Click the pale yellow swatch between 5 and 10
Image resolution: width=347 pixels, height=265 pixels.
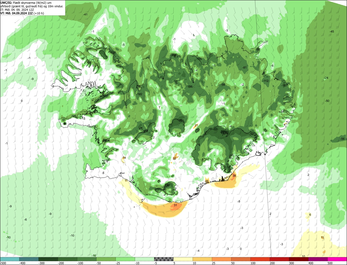[183, 259]
